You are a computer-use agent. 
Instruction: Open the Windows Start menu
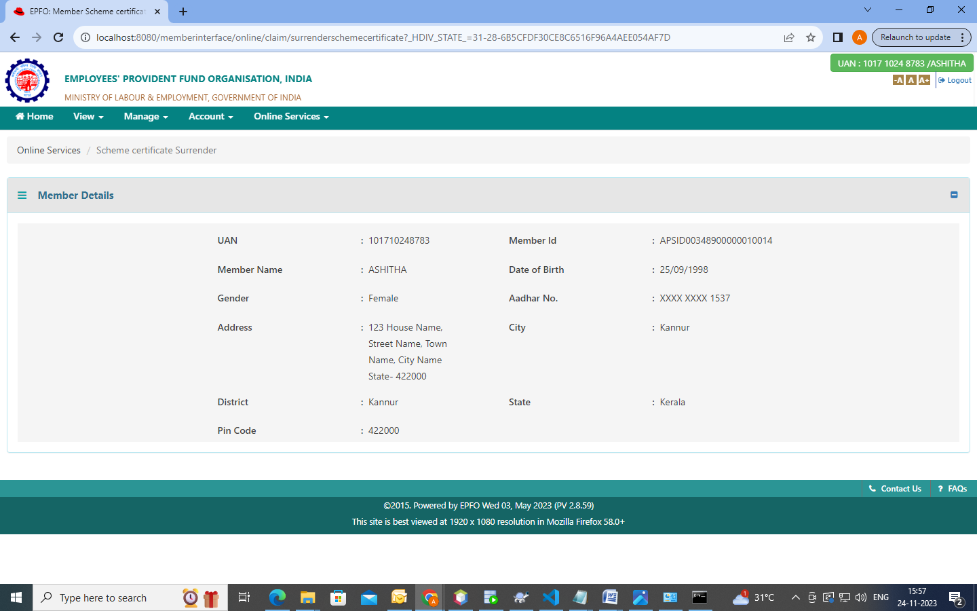click(x=16, y=597)
